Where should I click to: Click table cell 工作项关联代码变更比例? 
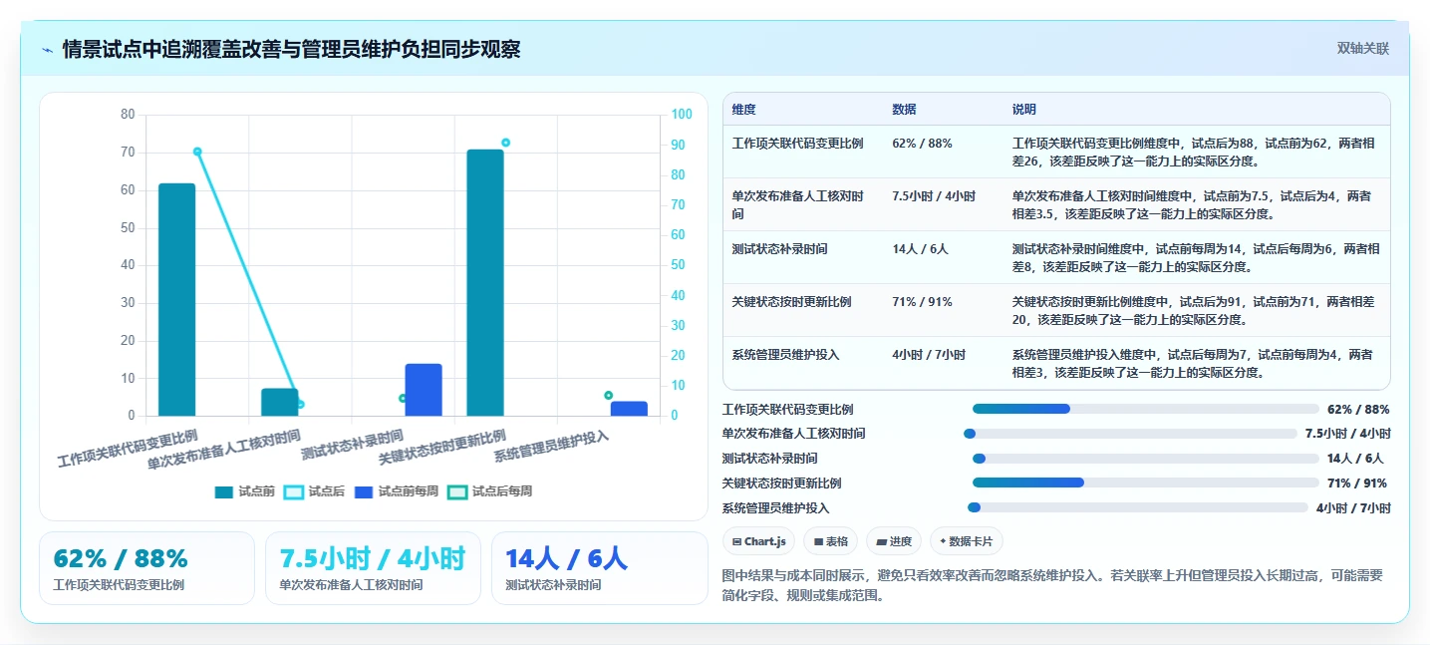(x=797, y=144)
